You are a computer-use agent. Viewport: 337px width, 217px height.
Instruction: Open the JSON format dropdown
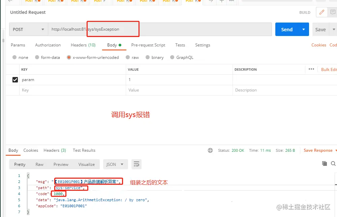pos(115,165)
